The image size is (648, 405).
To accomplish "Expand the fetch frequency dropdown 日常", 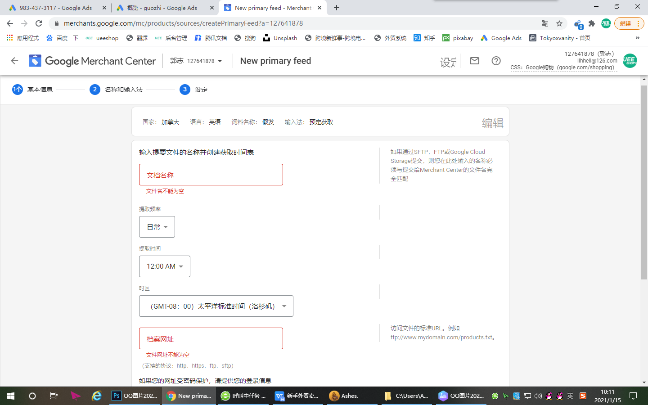I will [157, 227].
